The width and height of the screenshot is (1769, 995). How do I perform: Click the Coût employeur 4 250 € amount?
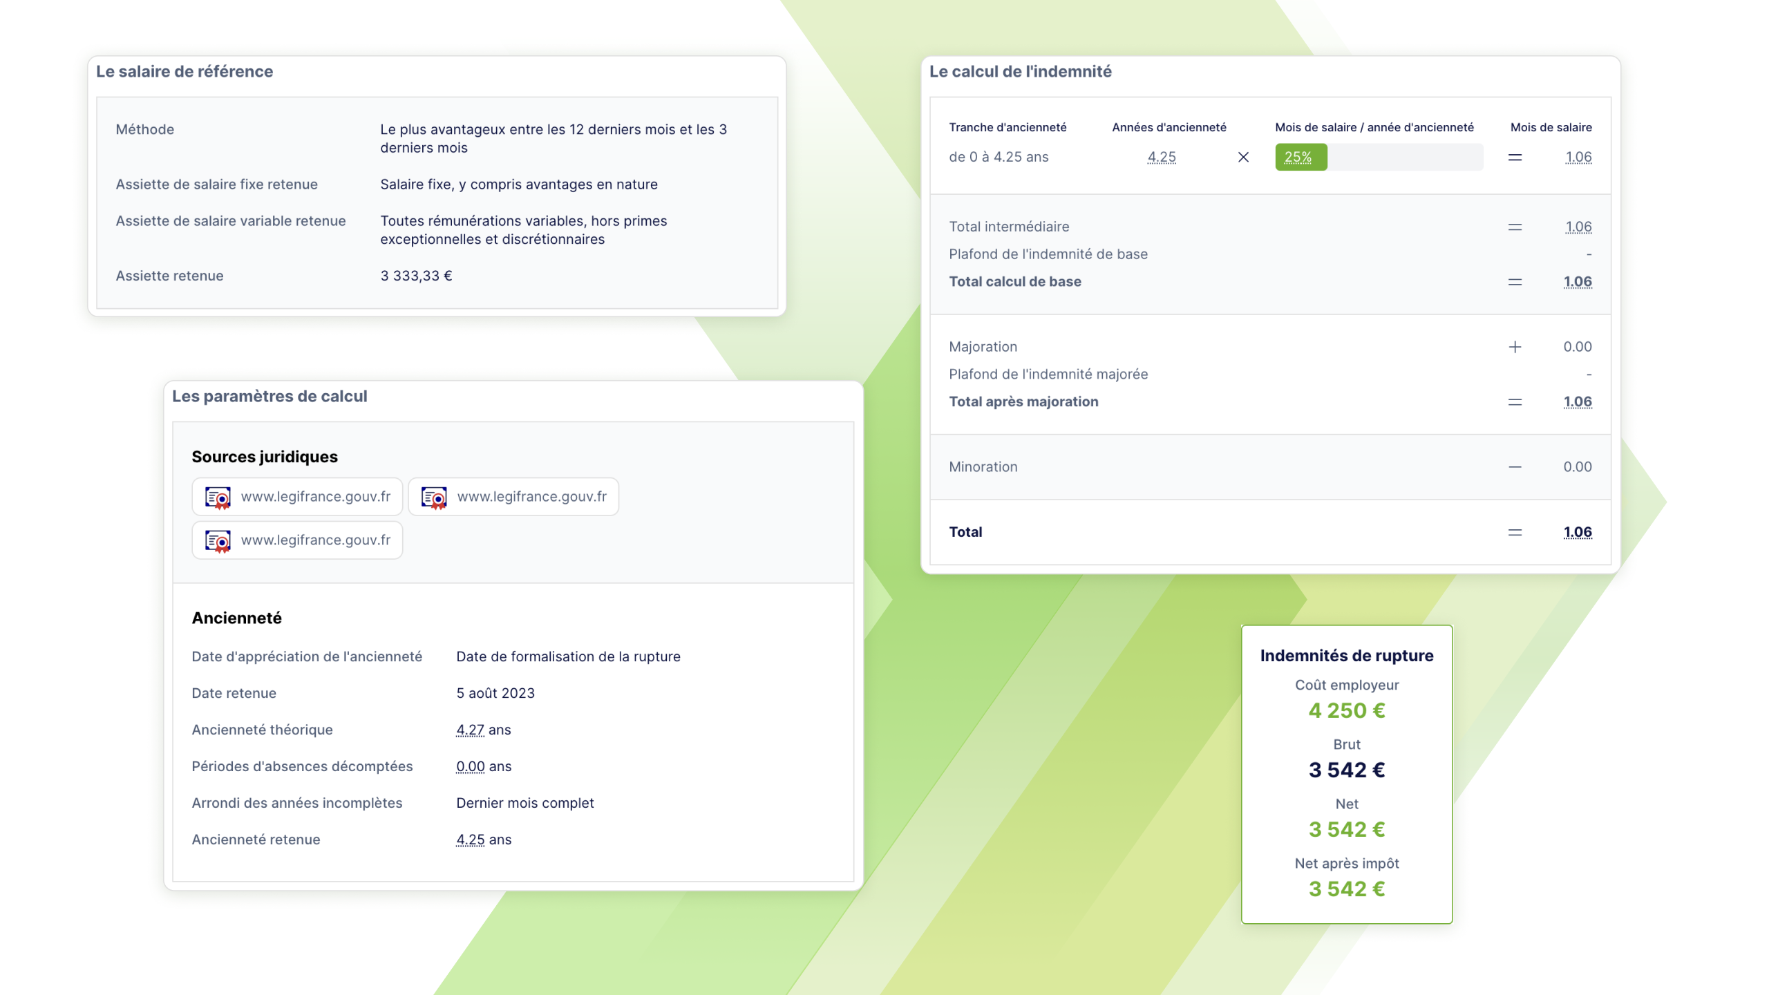(1346, 711)
